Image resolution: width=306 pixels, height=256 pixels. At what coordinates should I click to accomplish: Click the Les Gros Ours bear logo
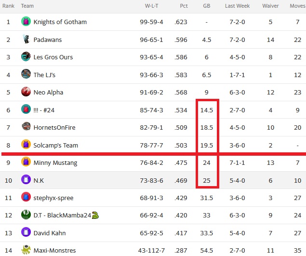pos(26,56)
